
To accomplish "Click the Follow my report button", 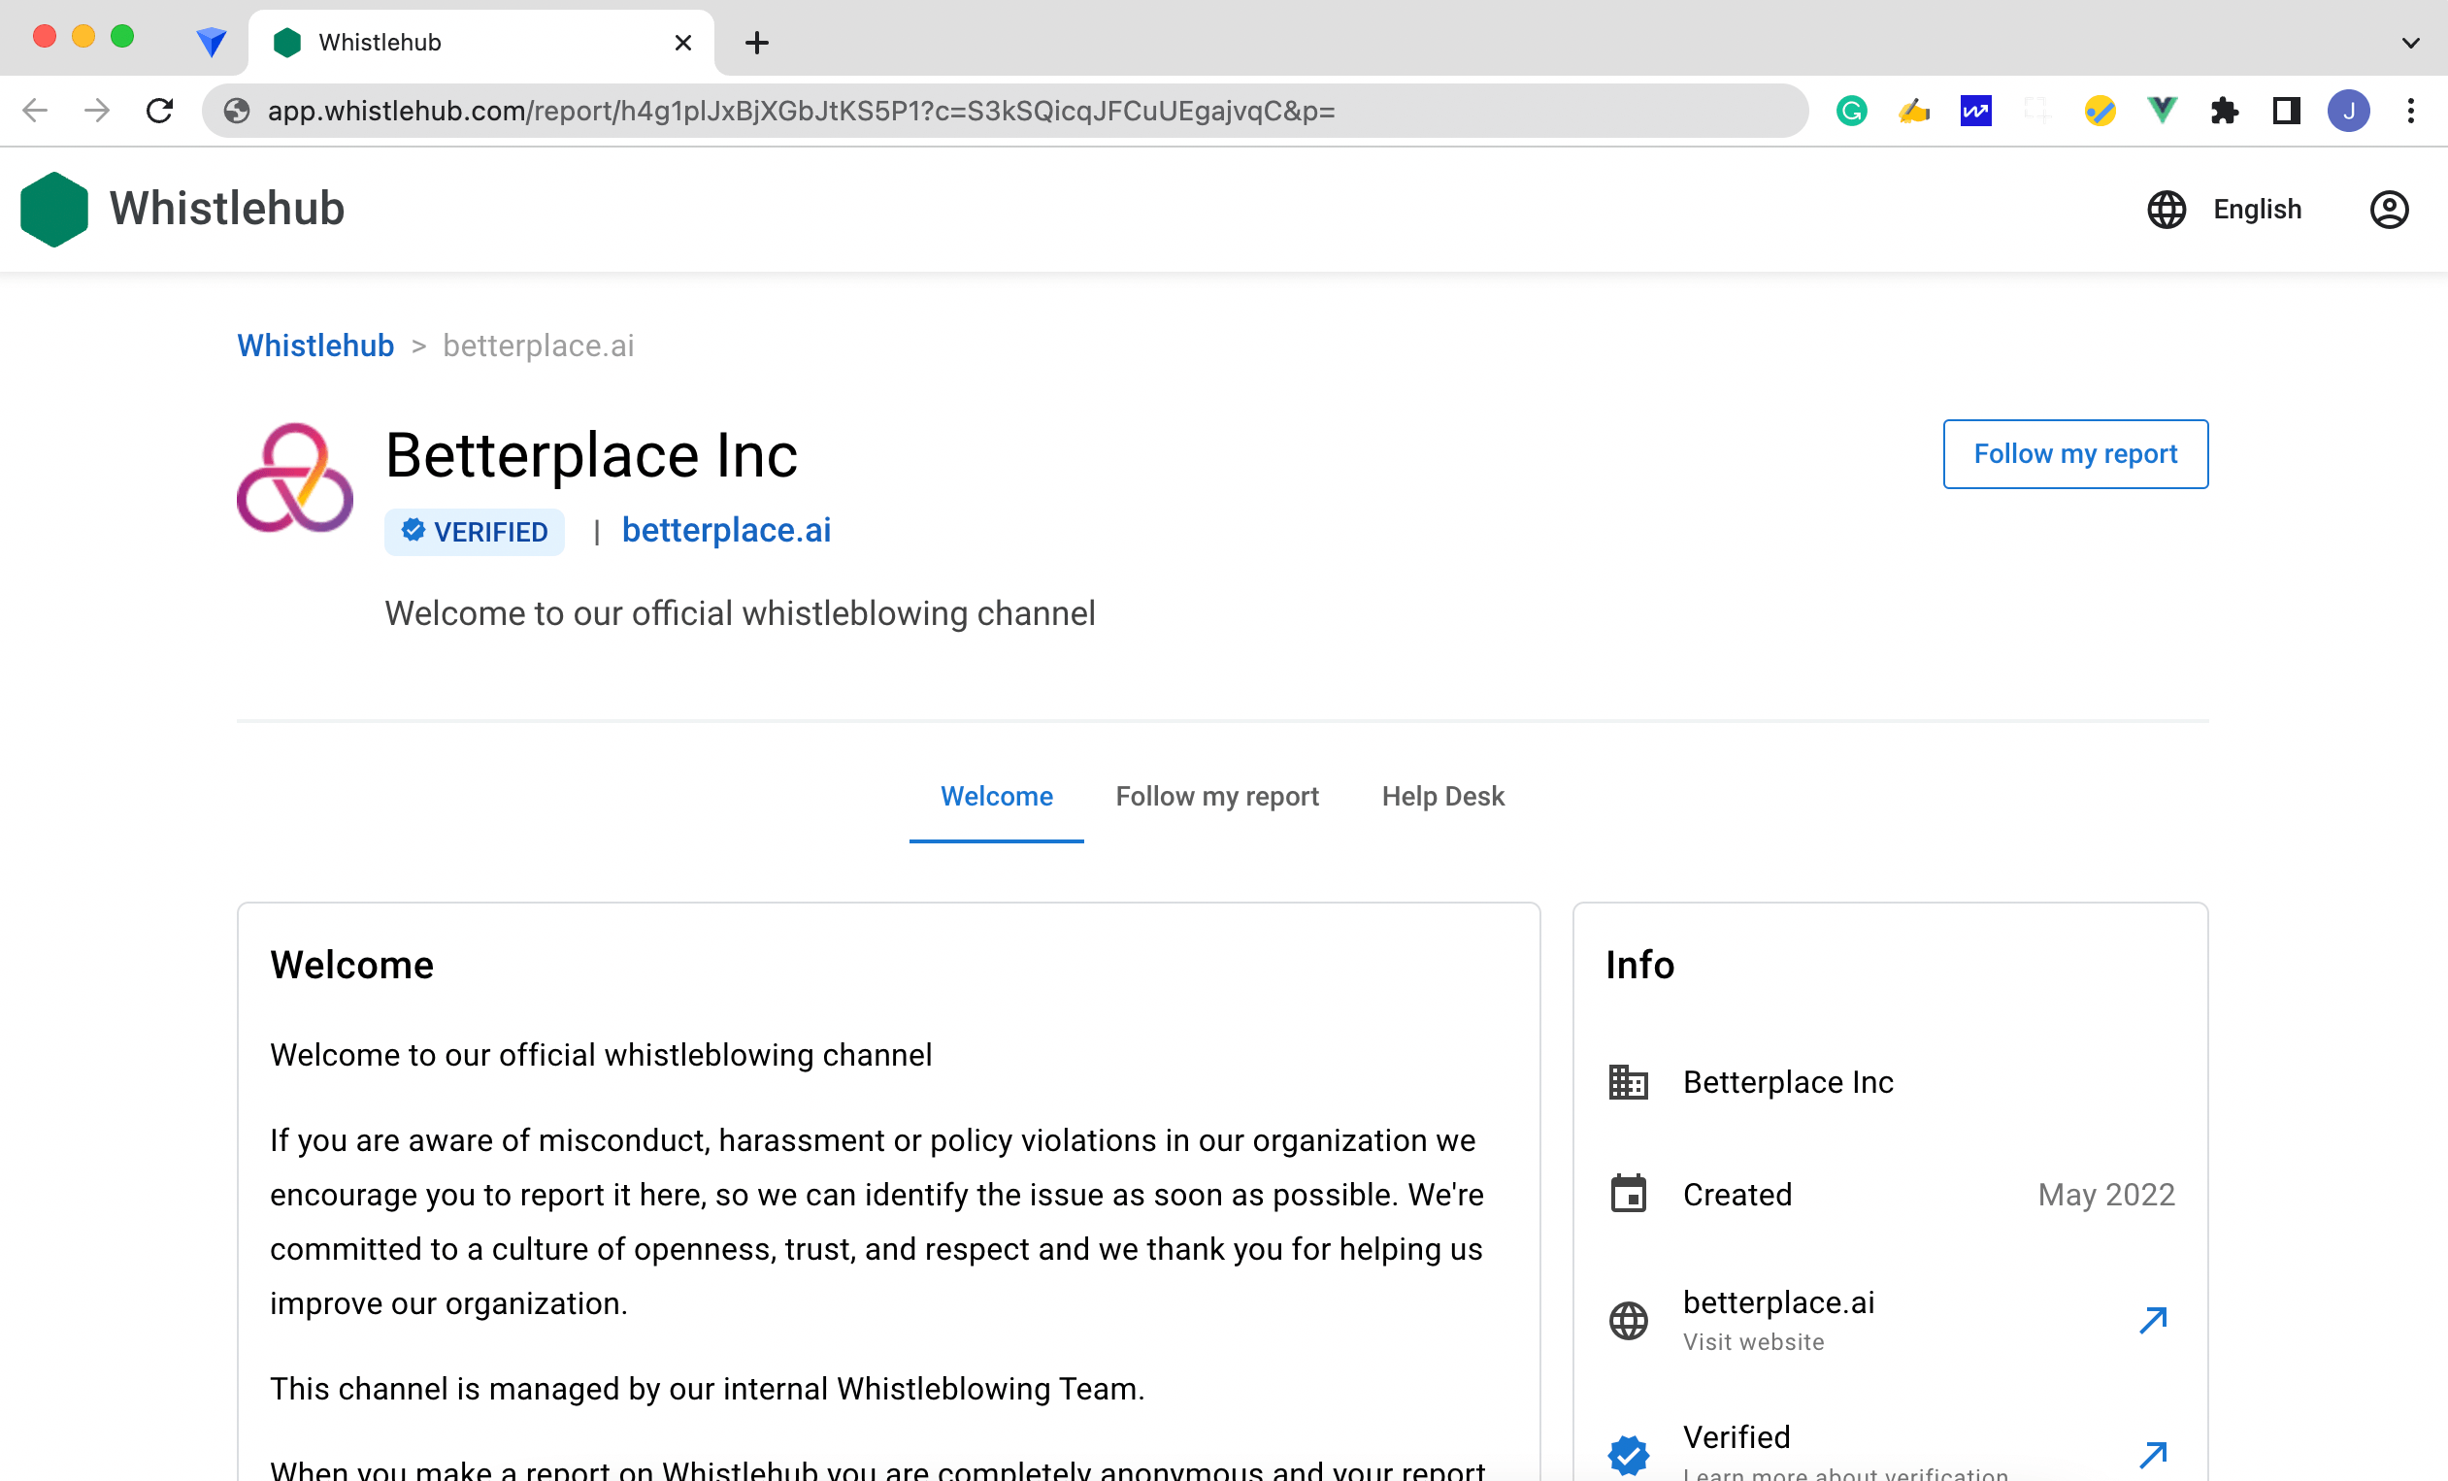I will (x=2074, y=454).
